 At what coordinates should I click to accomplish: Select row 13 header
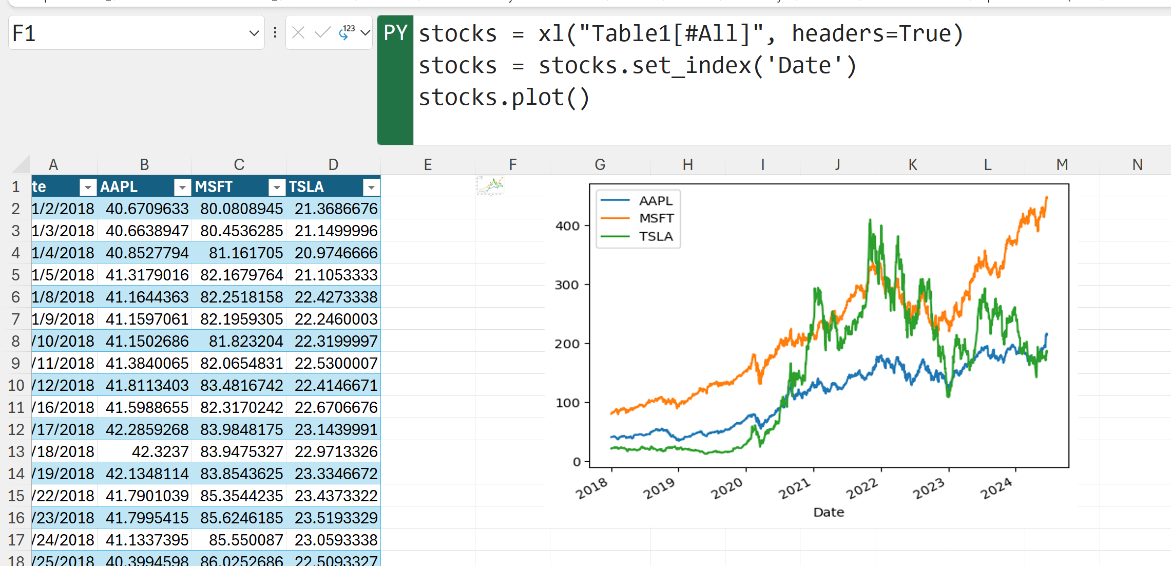click(x=16, y=451)
